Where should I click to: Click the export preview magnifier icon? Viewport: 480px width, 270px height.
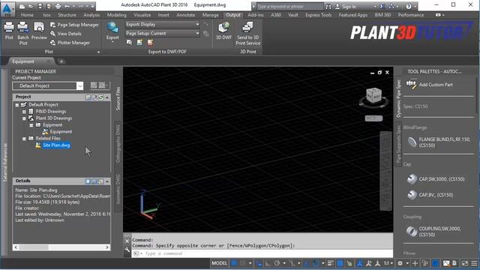(x=129, y=43)
